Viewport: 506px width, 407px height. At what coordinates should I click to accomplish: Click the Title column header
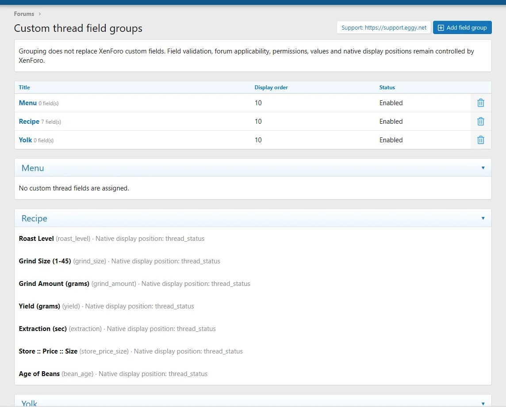24,87
